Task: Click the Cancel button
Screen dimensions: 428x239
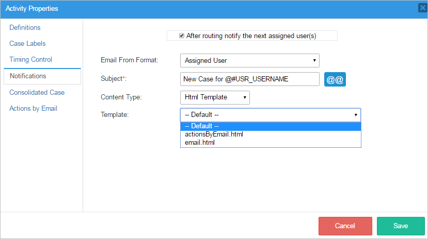Action: click(345, 226)
